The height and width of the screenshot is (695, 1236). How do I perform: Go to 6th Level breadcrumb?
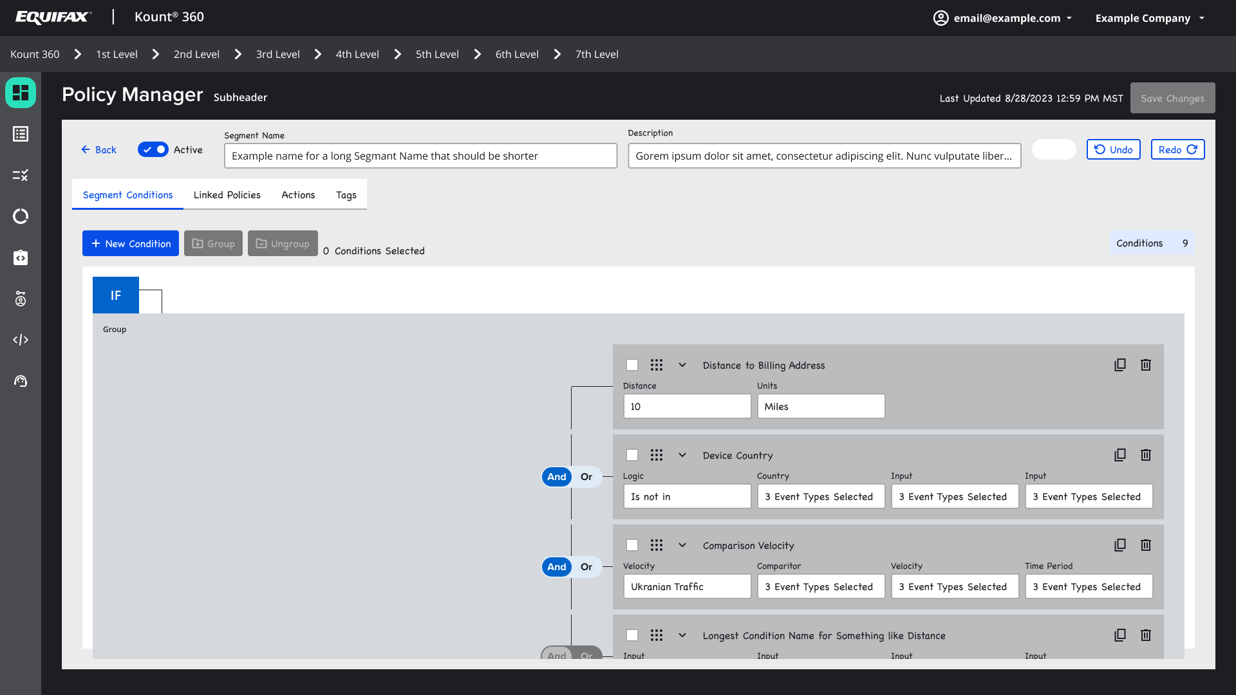(517, 54)
